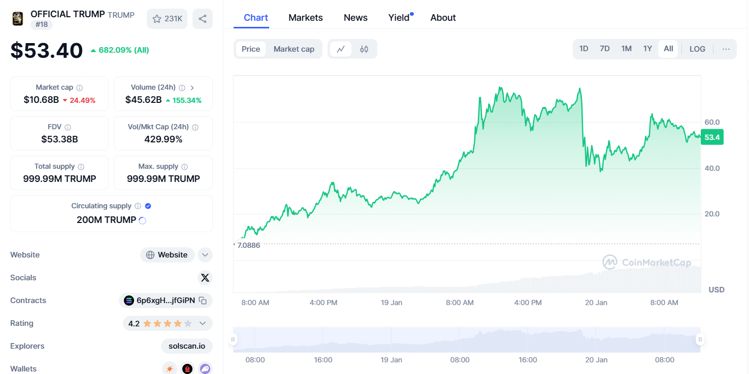Screen dimensions: 749x374
Task: Set chart range to 1M
Action: tap(627, 49)
